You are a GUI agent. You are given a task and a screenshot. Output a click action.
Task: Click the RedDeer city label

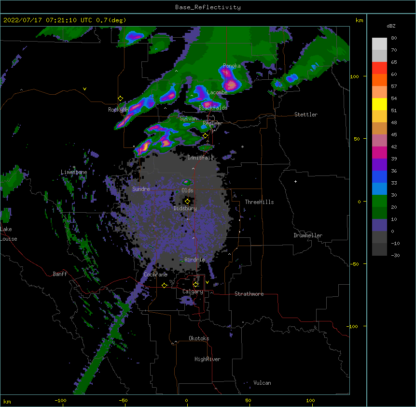(x=212, y=123)
